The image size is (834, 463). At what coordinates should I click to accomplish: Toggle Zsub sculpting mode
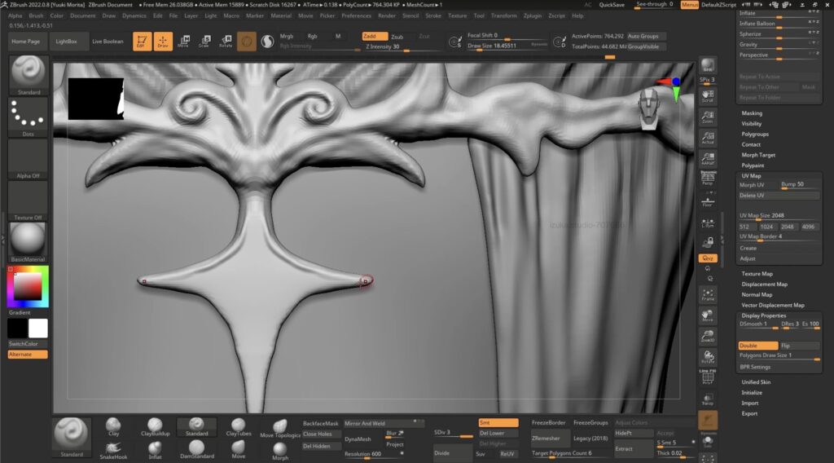[x=397, y=37]
